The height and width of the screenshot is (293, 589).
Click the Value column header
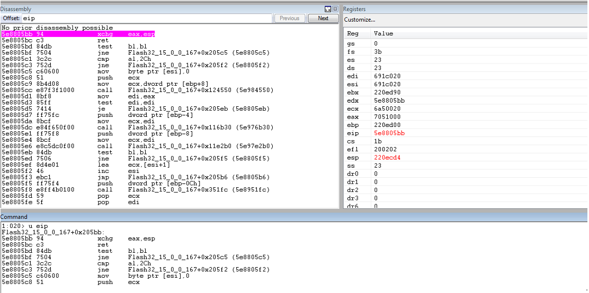pyautogui.click(x=383, y=33)
